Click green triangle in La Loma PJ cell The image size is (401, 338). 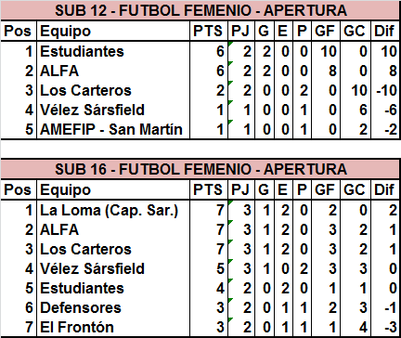click(x=230, y=202)
